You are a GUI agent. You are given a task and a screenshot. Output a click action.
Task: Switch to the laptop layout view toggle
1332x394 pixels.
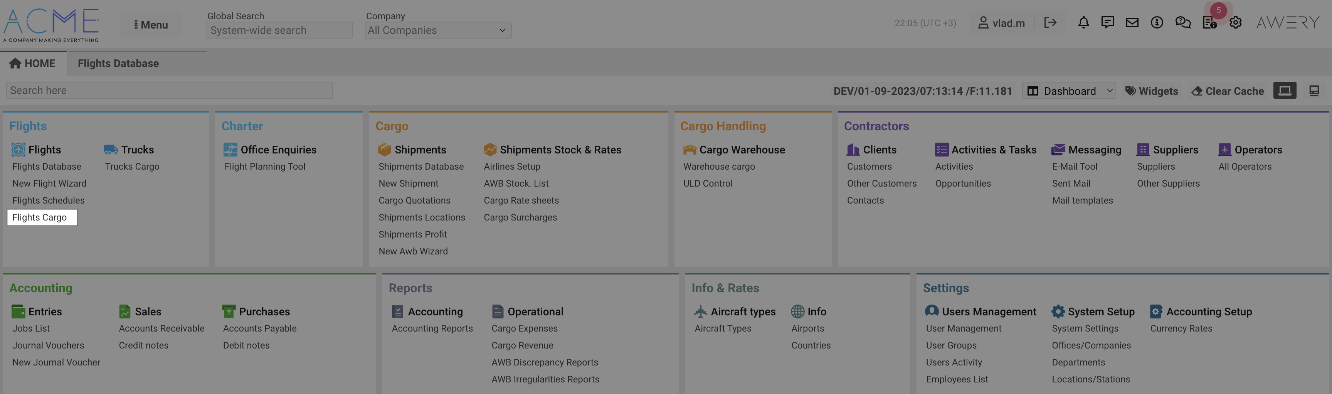click(1285, 91)
